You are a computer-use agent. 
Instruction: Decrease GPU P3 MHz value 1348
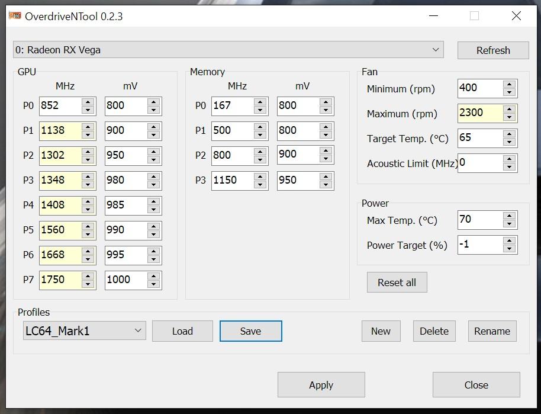[88, 185]
